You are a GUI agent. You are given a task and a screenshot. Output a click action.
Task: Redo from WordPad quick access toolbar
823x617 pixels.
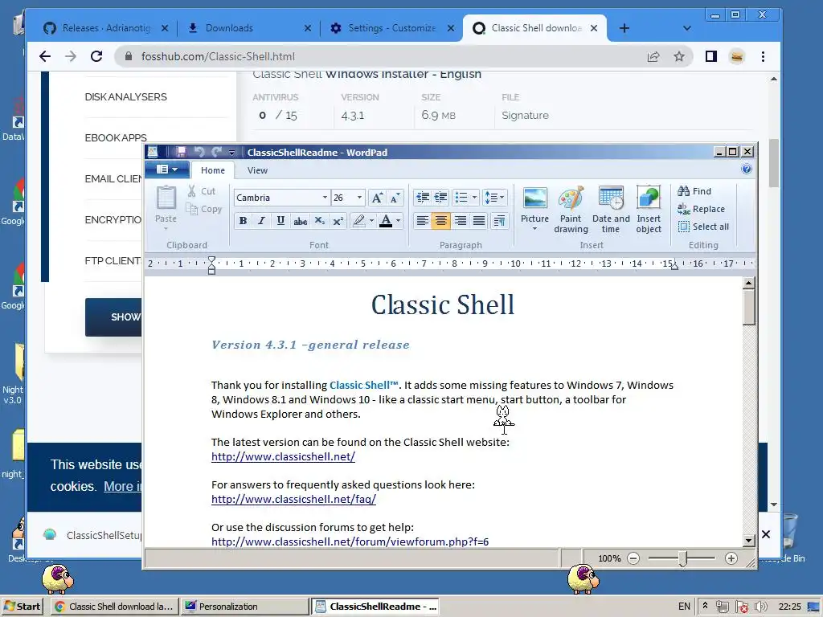point(216,152)
